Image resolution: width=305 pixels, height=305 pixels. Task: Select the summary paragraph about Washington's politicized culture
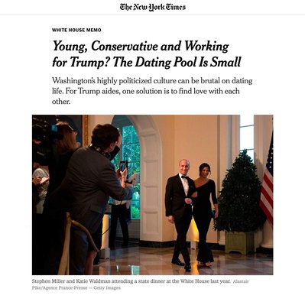tap(152, 91)
